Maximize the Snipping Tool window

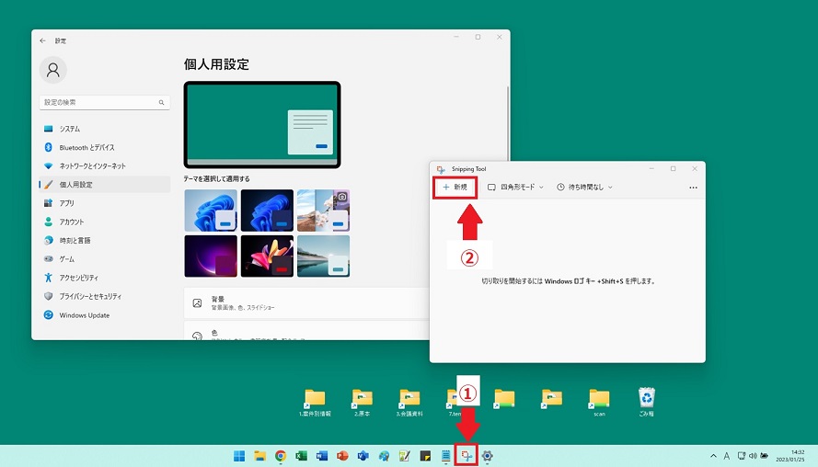[673, 169]
